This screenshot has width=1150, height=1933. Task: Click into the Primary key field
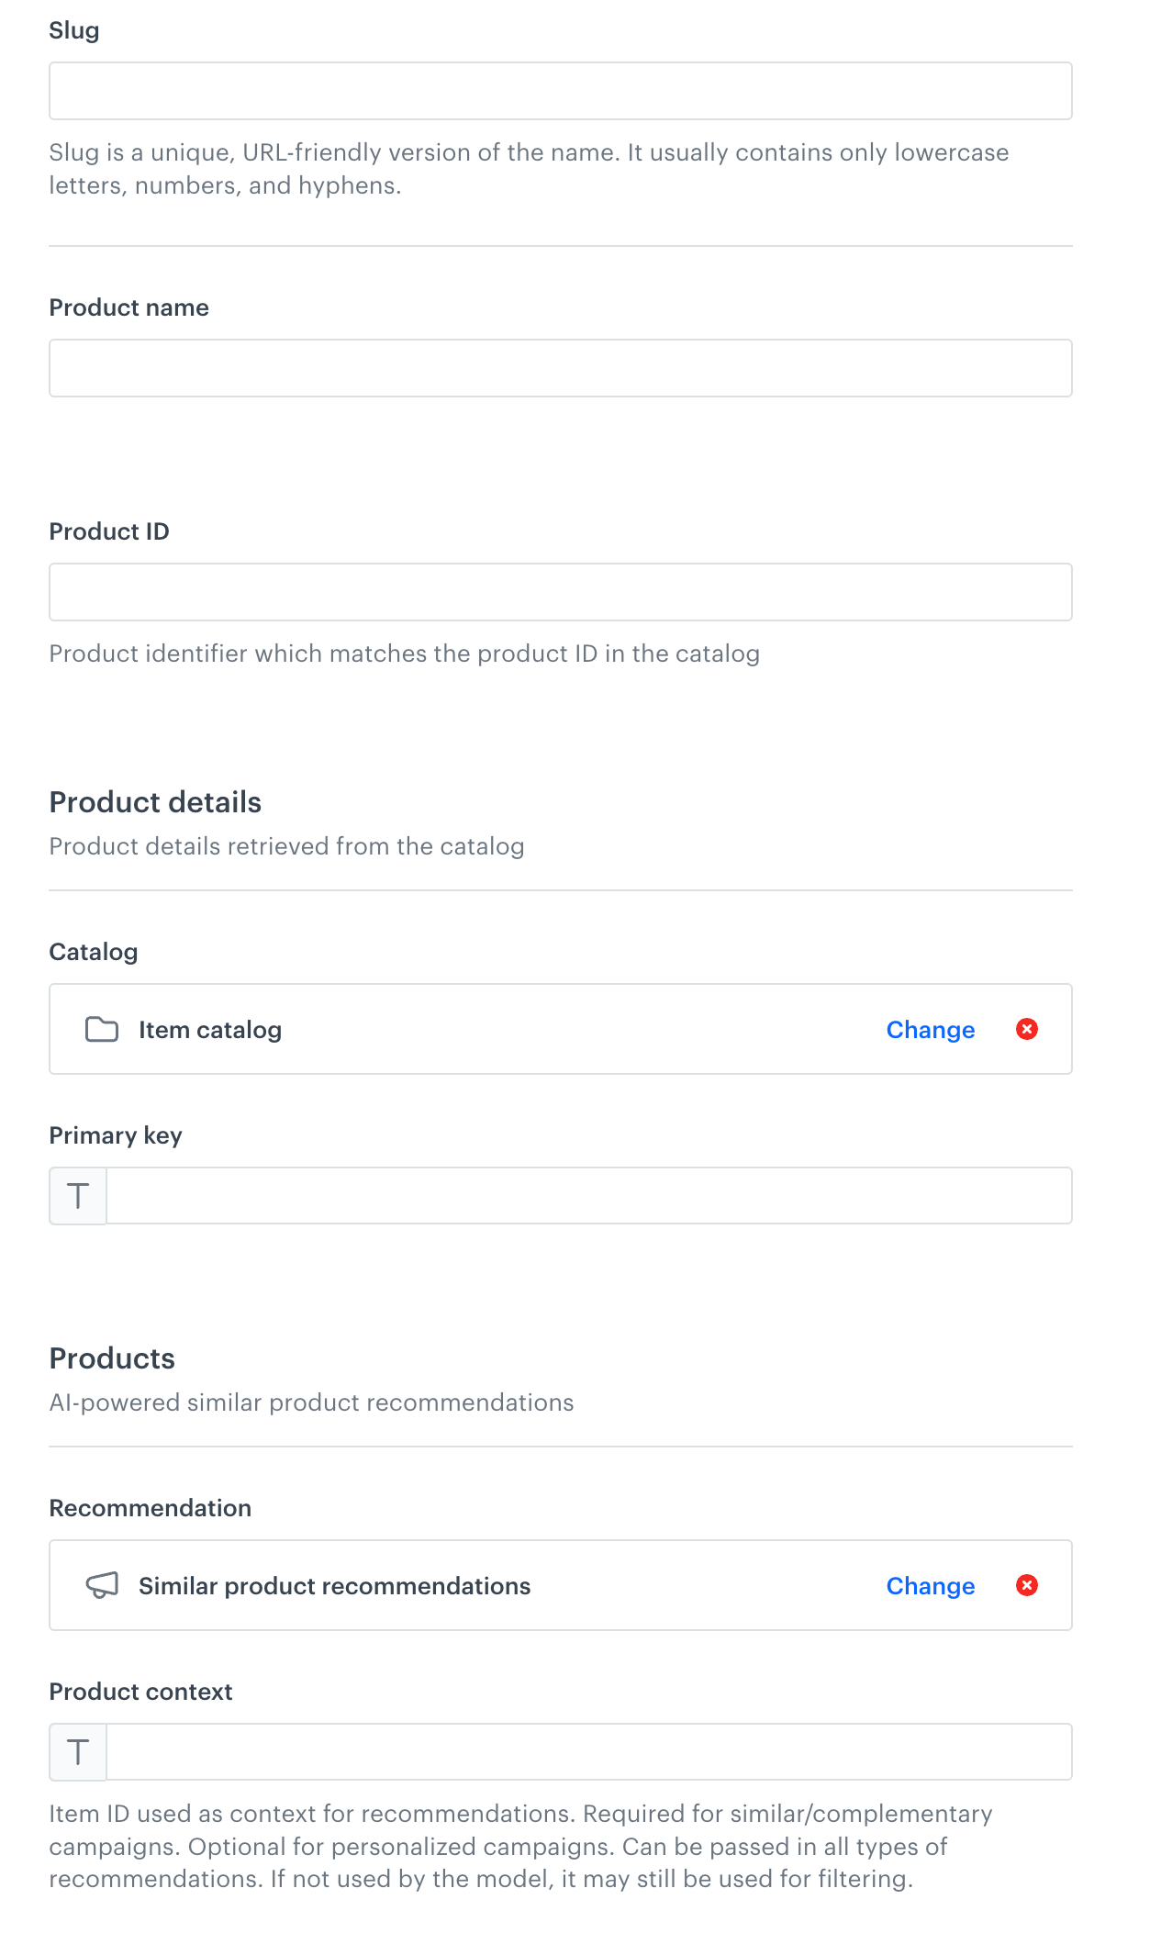[x=587, y=1196]
